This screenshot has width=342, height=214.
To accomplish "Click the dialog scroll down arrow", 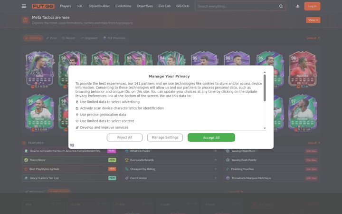I will [x=265, y=128].
